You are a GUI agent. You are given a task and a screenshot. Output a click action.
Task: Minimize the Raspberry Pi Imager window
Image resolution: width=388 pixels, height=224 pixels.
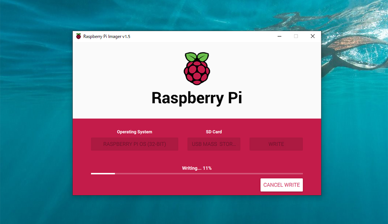pyautogui.click(x=279, y=36)
